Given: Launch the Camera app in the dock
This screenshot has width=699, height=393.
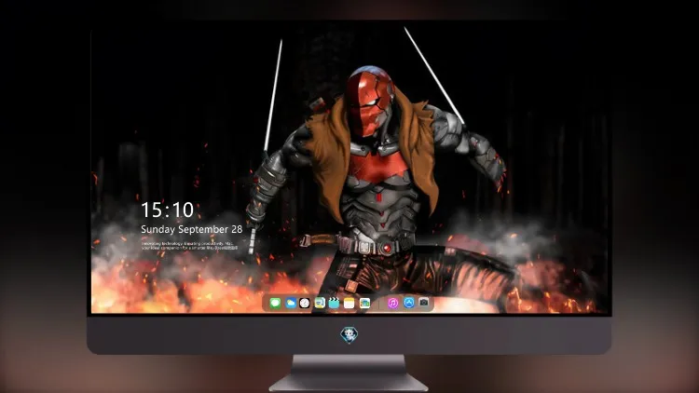Looking at the screenshot, I should click(424, 303).
